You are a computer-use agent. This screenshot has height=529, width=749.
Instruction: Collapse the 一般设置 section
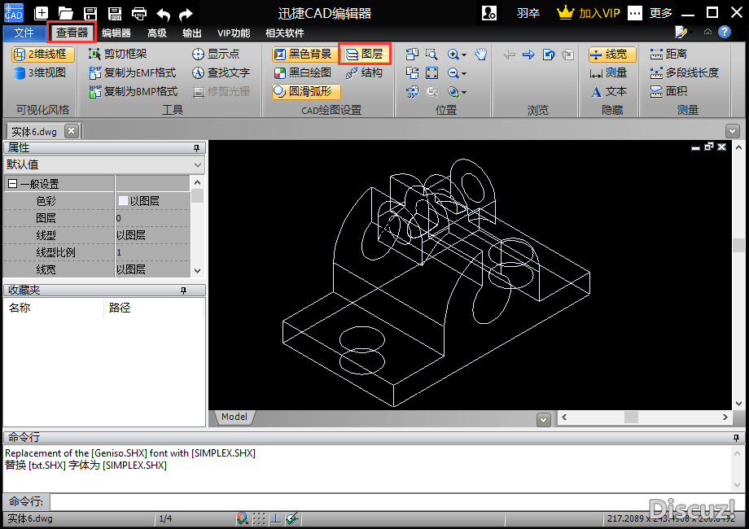click(12, 184)
